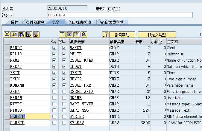
Task: Open the 搜索帮助 search help button
Action: click(x=122, y=35)
